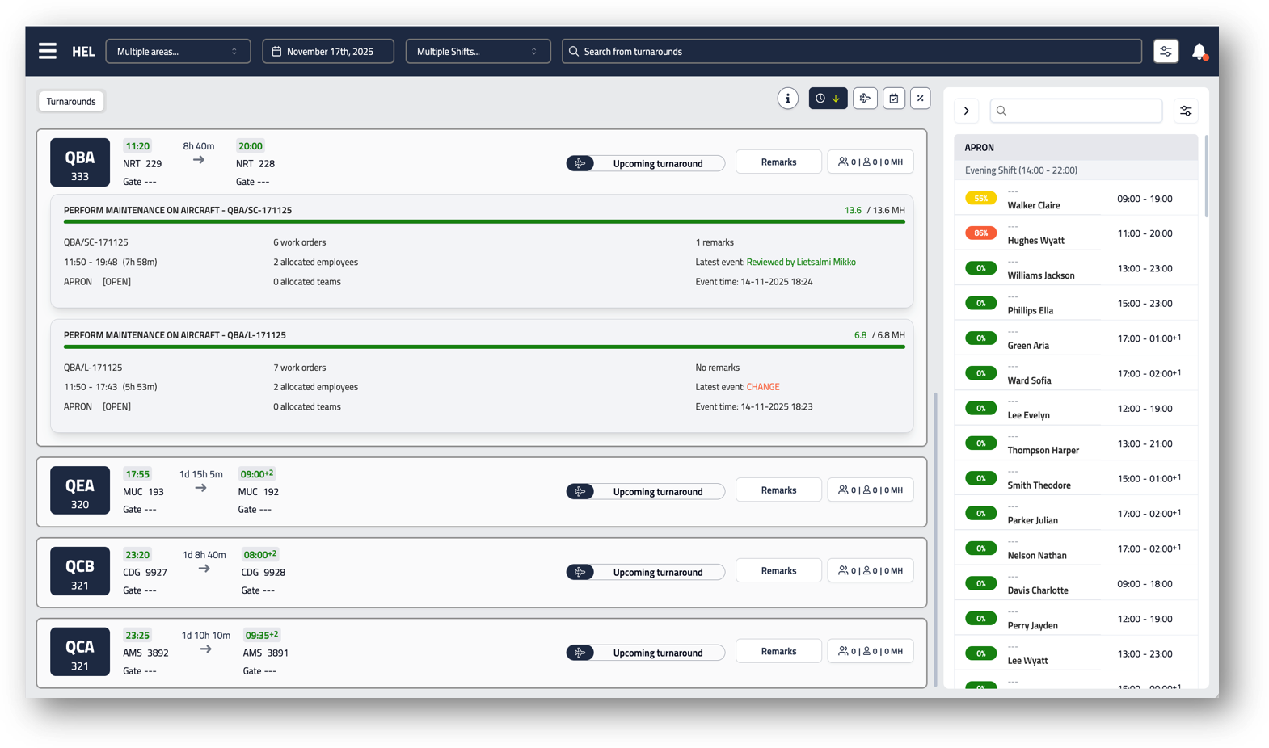
Task: Toggle time sort order button
Action: (x=828, y=99)
